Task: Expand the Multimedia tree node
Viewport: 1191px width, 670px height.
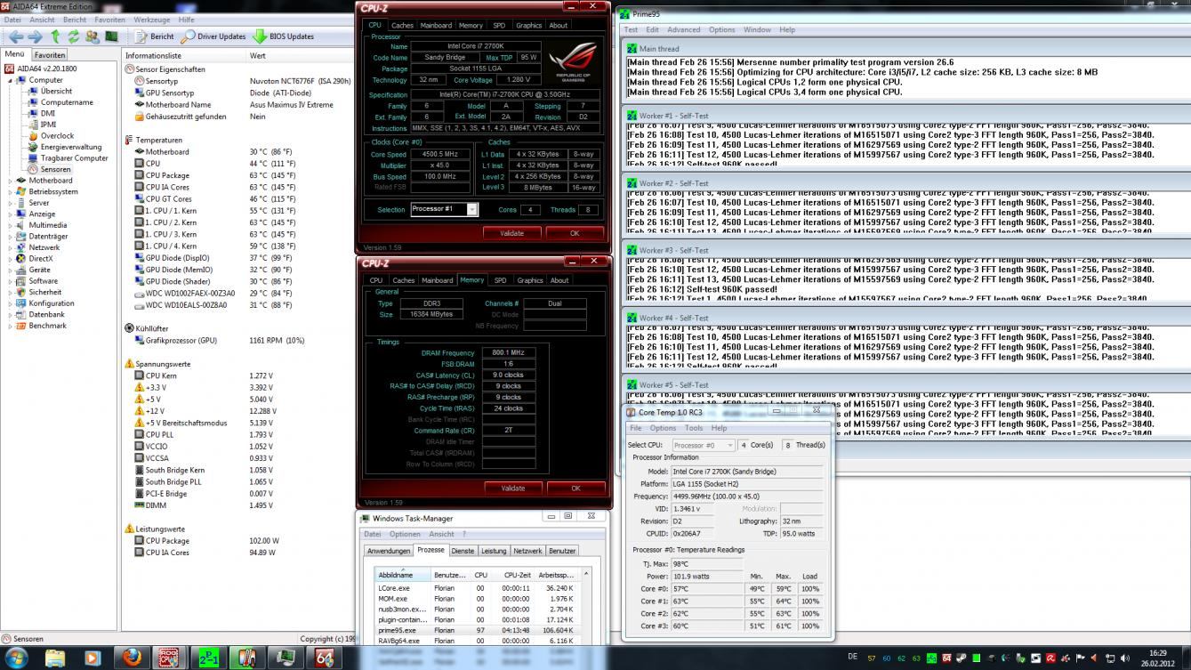Action: point(10,225)
